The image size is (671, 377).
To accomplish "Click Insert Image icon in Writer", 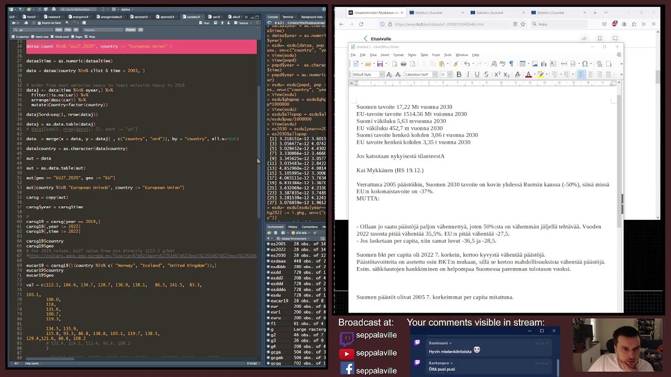I will coord(535,64).
